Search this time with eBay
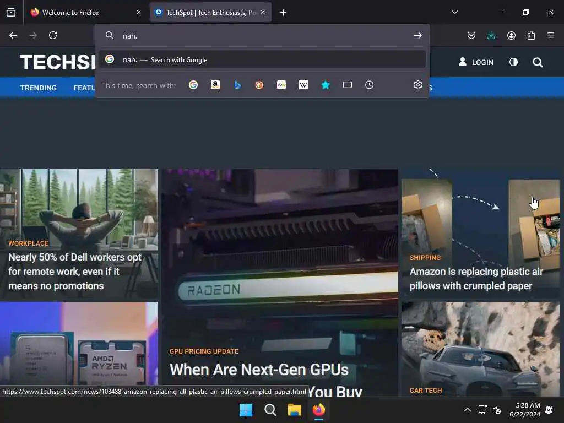The width and height of the screenshot is (564, 423). 281,85
